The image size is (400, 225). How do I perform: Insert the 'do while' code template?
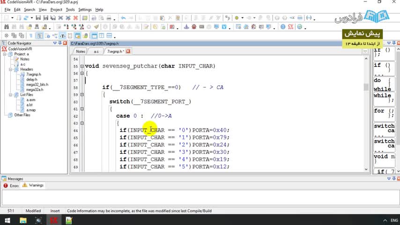click(x=384, y=84)
